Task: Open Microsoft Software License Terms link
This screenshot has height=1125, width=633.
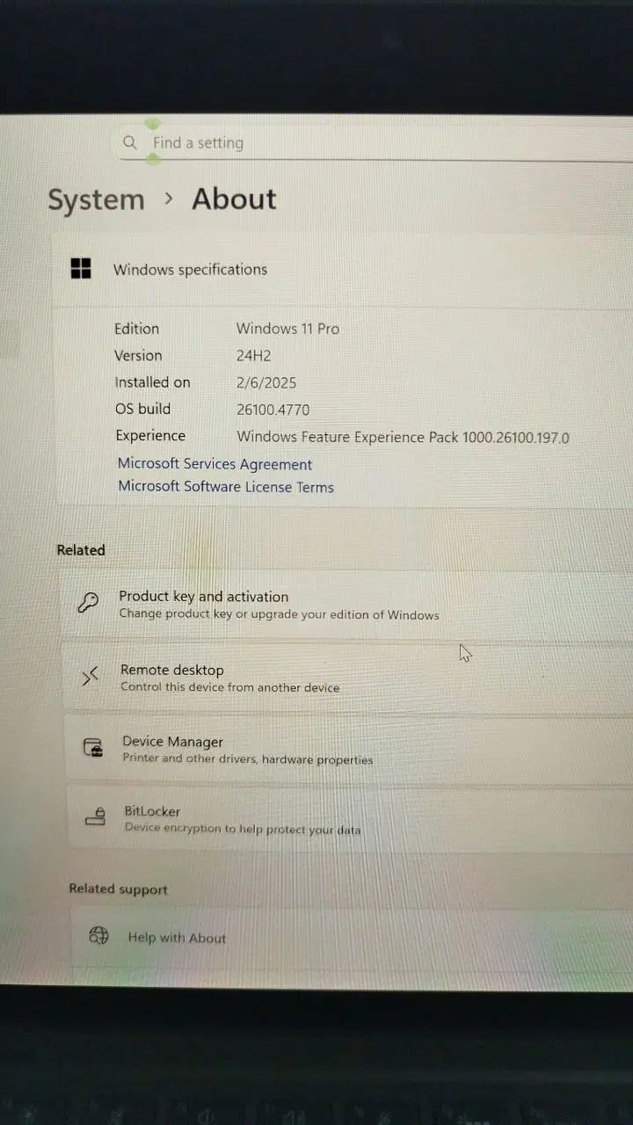Action: (226, 486)
